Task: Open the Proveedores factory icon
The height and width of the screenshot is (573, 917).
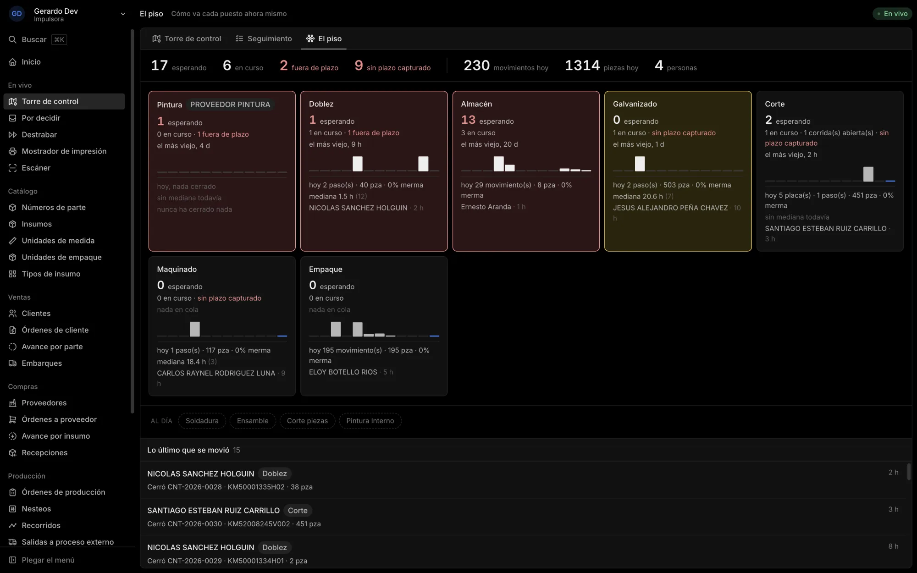Action: (12, 403)
